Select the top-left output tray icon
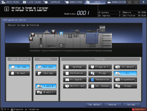 pos(33,34)
